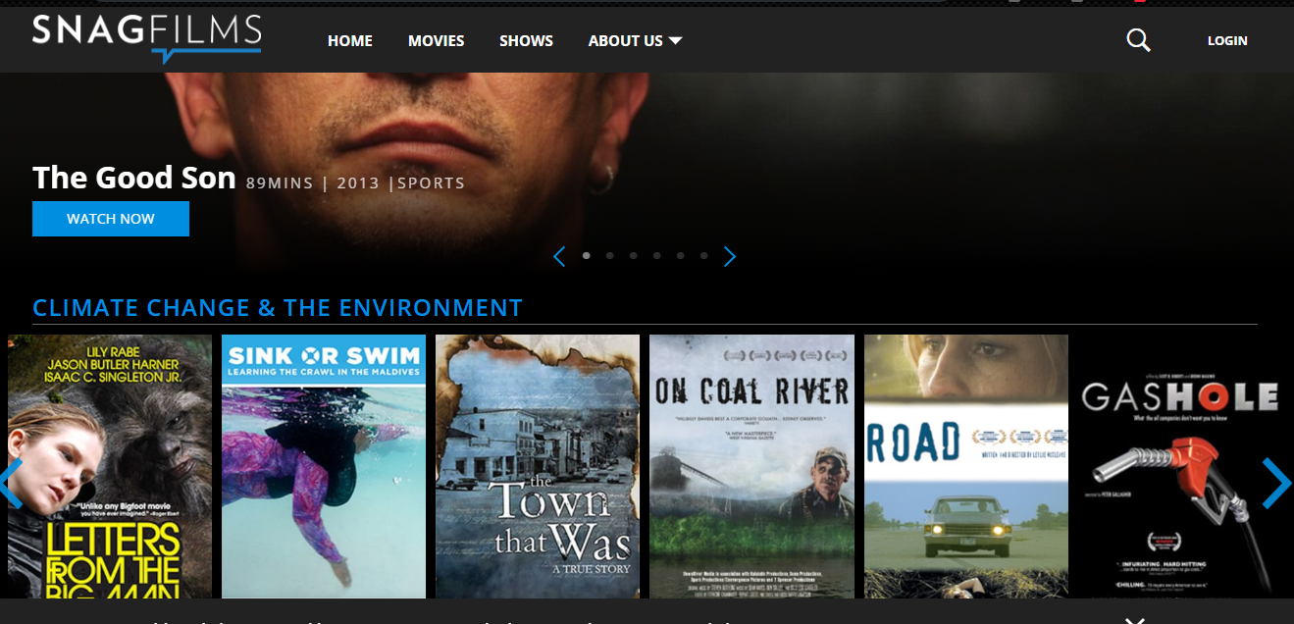Open the Sink or Swim poster

324,466
